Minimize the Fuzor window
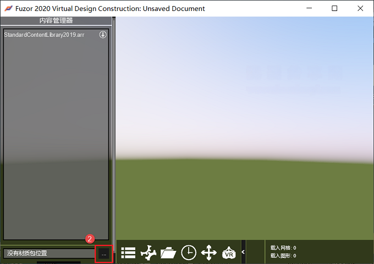This screenshot has height=264, width=374. pos(309,8)
